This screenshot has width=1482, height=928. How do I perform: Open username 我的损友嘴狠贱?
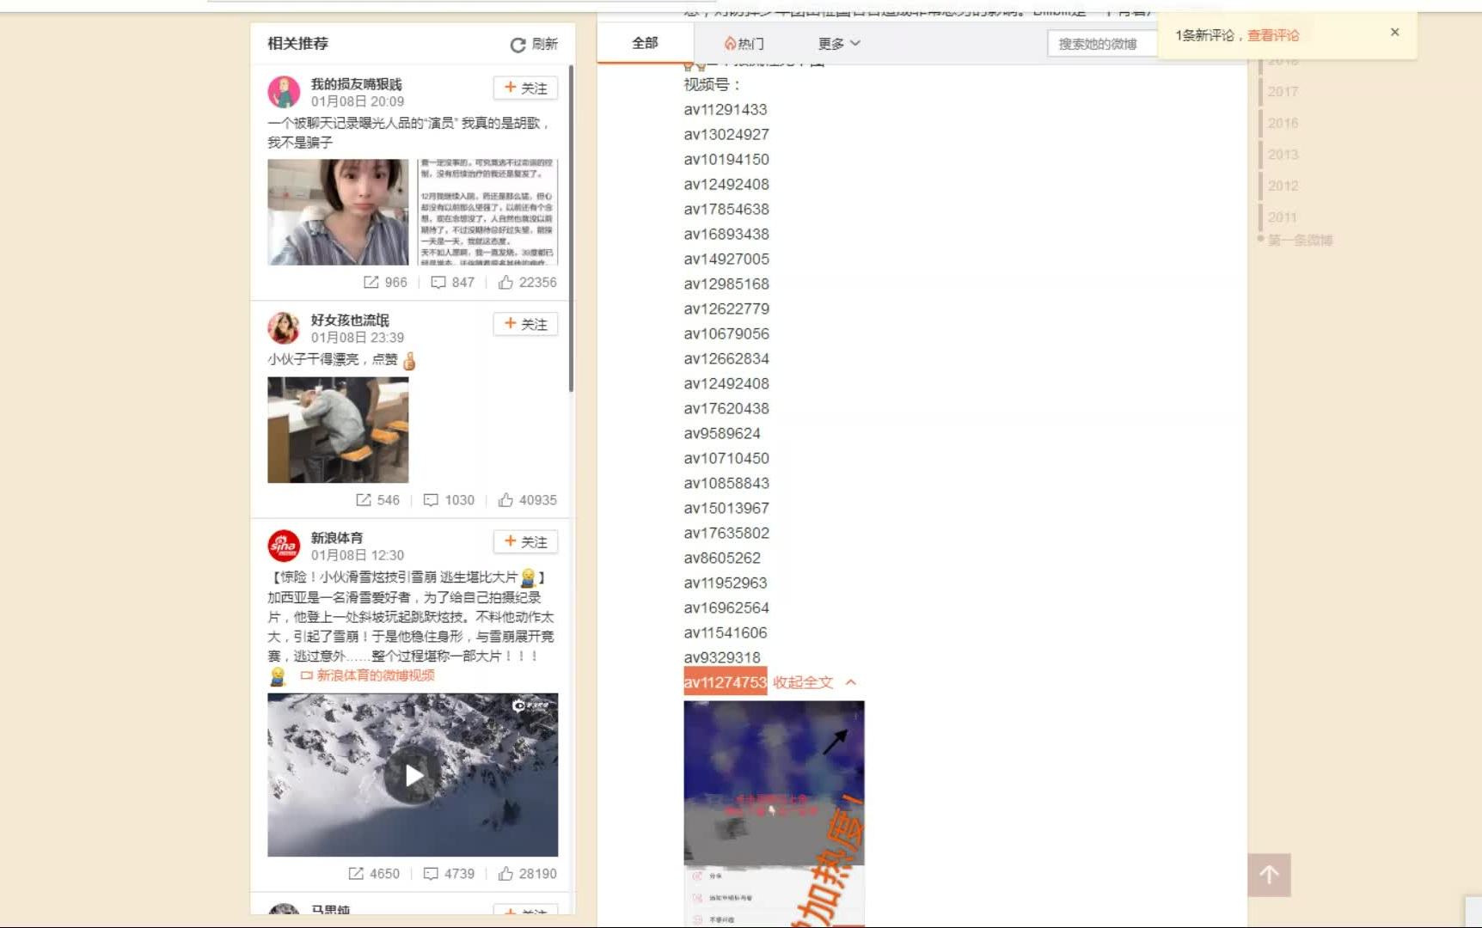point(356,83)
